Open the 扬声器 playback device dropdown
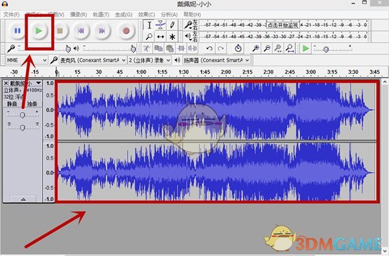The height and width of the screenshot is (256, 389). point(217,60)
